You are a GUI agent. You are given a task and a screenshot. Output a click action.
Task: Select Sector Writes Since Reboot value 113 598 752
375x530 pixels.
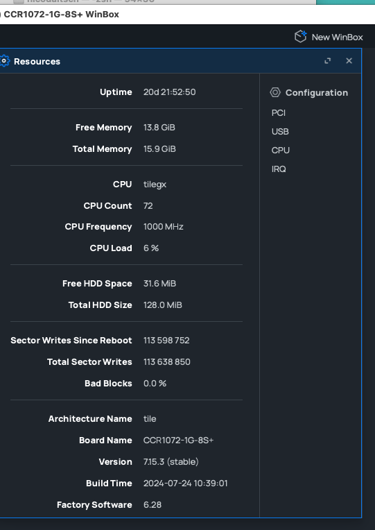166,341
